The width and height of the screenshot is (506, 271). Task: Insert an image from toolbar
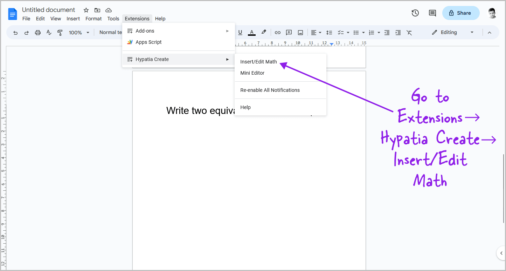(300, 33)
